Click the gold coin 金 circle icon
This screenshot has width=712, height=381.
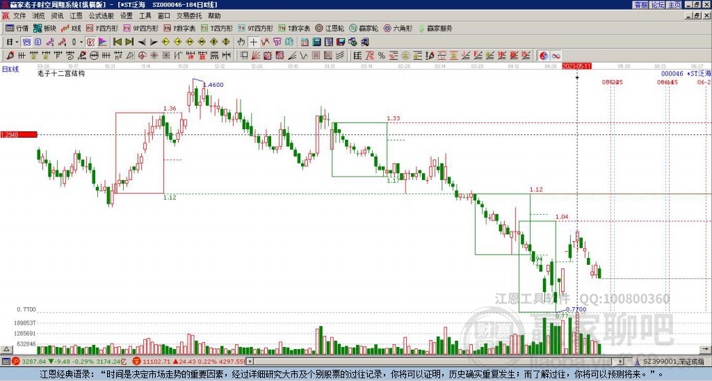pyautogui.click(x=405, y=56)
